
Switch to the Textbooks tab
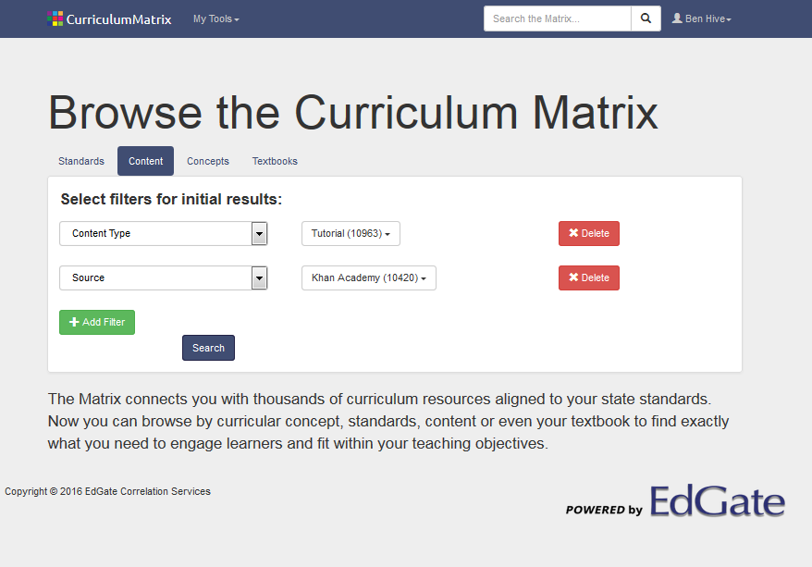click(x=275, y=161)
